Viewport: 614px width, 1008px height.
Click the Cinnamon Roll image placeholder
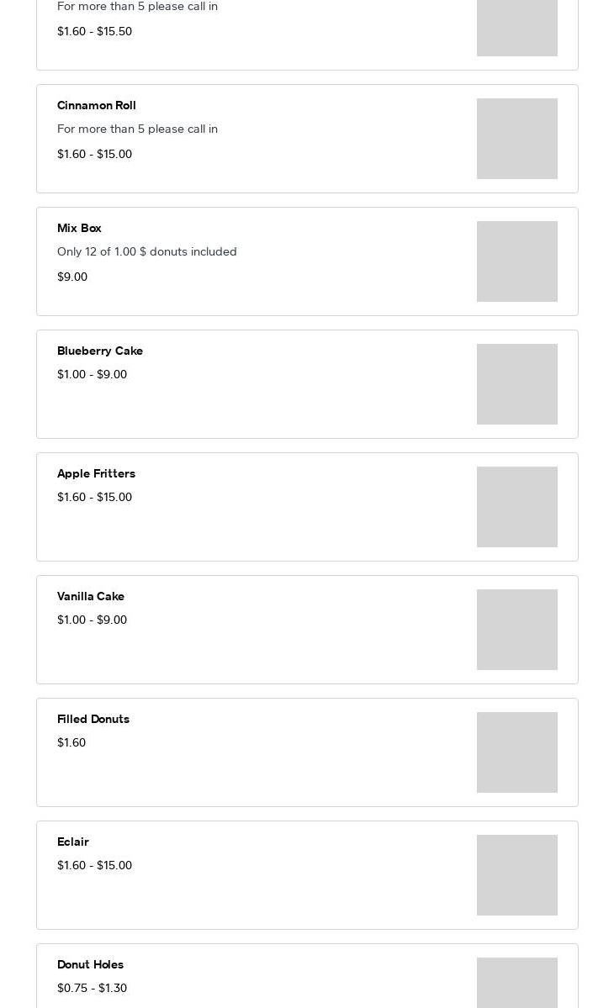point(516,139)
